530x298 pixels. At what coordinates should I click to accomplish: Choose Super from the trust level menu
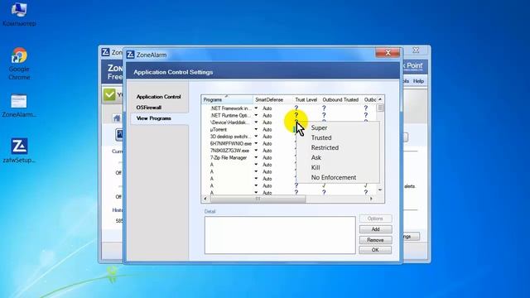click(x=338, y=127)
